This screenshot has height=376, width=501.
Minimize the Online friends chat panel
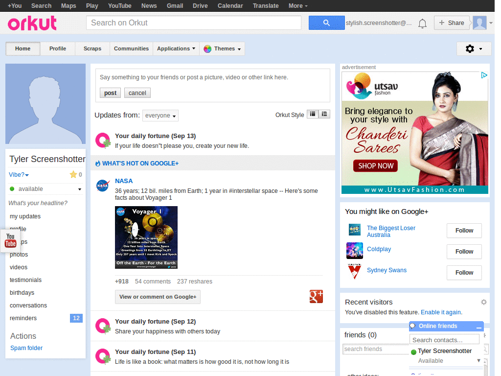[x=478, y=327]
